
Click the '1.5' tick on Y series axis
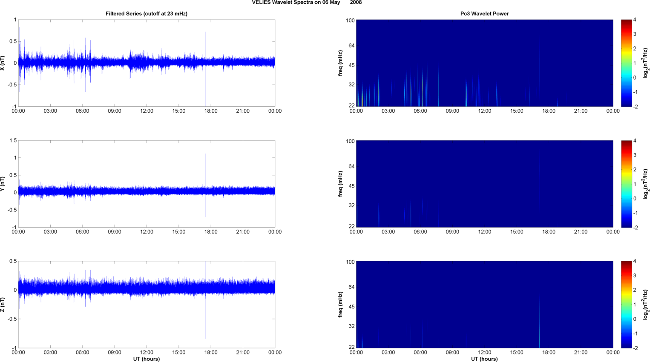[x=13, y=140]
